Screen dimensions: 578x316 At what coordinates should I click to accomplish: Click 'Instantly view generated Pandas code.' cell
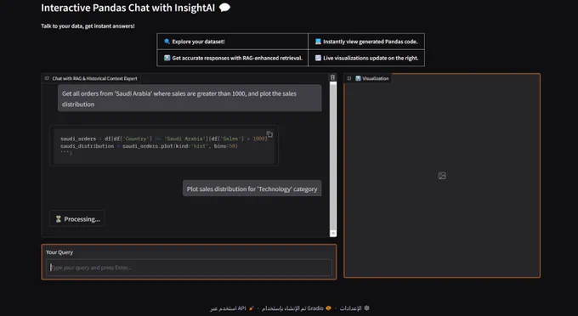coord(366,42)
